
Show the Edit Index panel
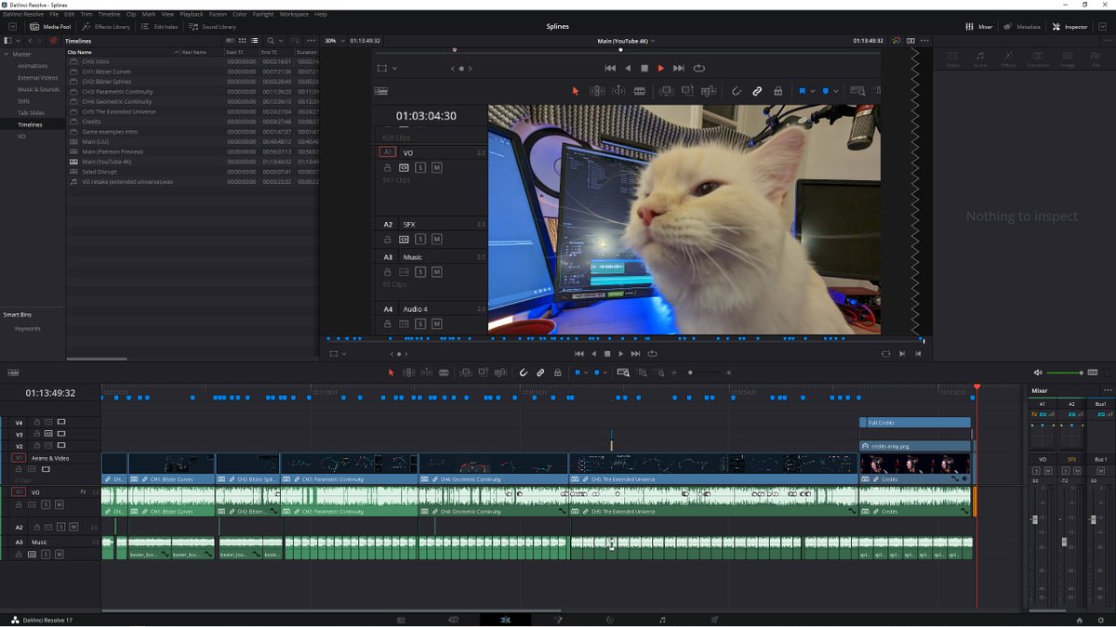(161, 26)
